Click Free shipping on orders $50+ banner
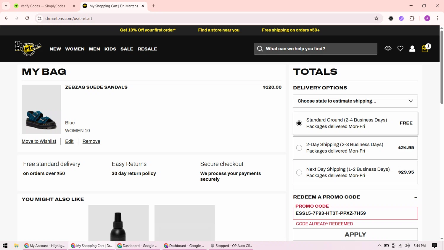This screenshot has height=250, width=444. [291, 30]
